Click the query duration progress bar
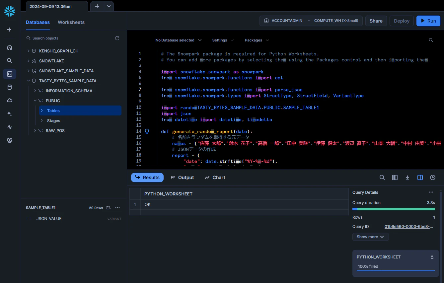 pyautogui.click(x=394, y=209)
